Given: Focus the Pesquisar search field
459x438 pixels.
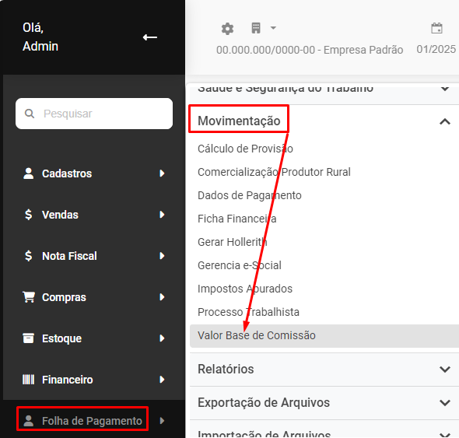Looking at the screenshot, I should pyautogui.click(x=94, y=114).
